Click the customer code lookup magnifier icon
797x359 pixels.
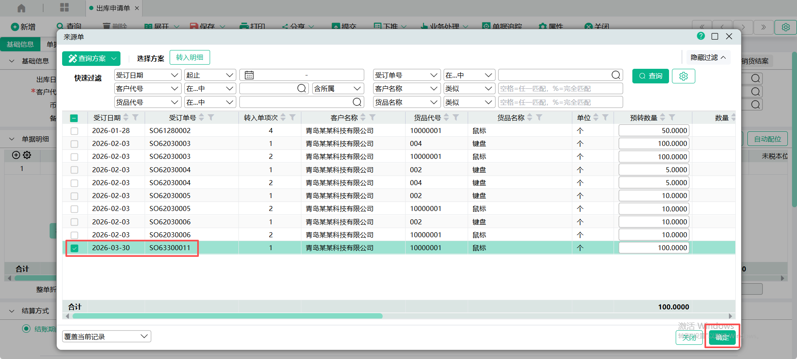pyautogui.click(x=301, y=88)
